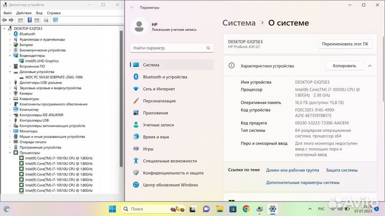Click the Settings gear icon on taskbar
Image resolution: width=385 pixels, height=216 pixels.
pos(273,209)
